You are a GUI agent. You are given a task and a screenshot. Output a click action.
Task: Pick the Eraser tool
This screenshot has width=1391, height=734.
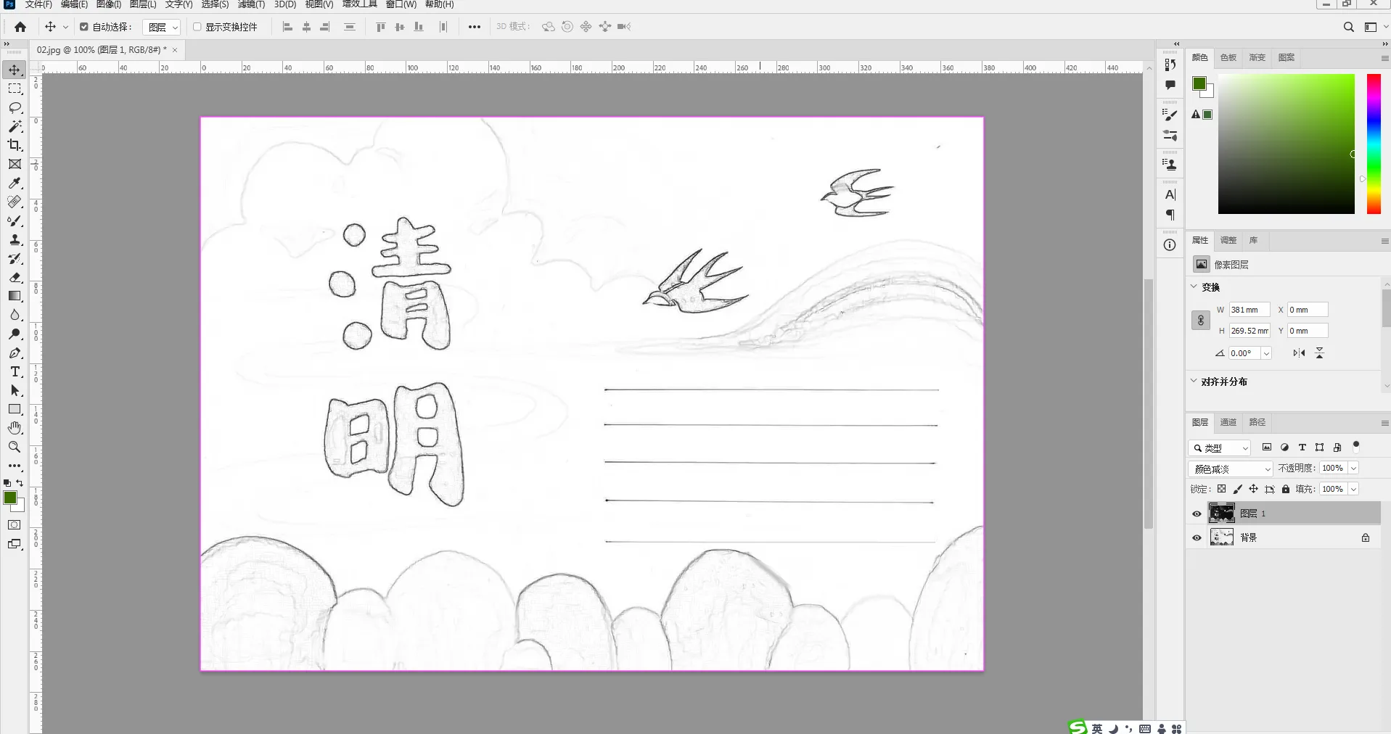pos(15,277)
